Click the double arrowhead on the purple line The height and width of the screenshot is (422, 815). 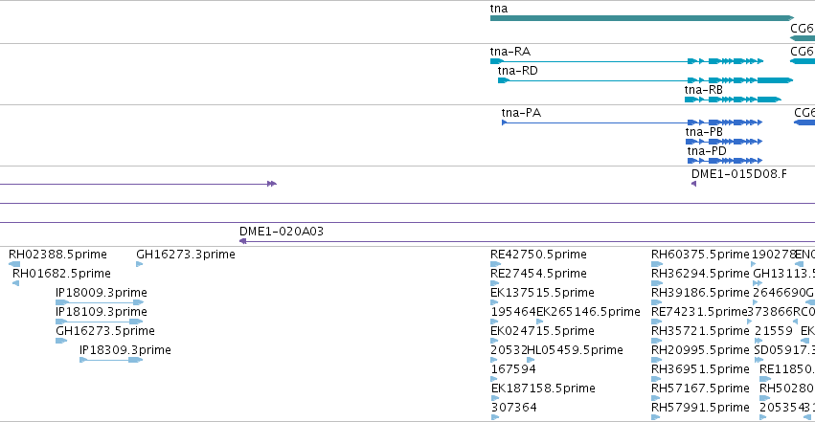272,184
